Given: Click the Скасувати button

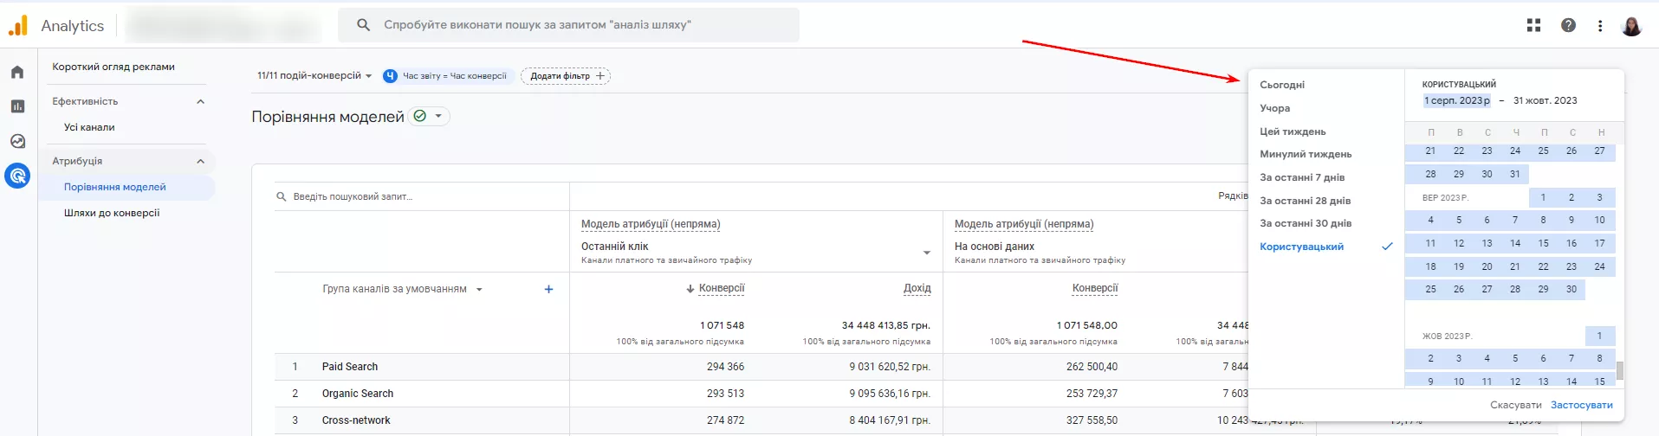Looking at the screenshot, I should pos(1515,405).
